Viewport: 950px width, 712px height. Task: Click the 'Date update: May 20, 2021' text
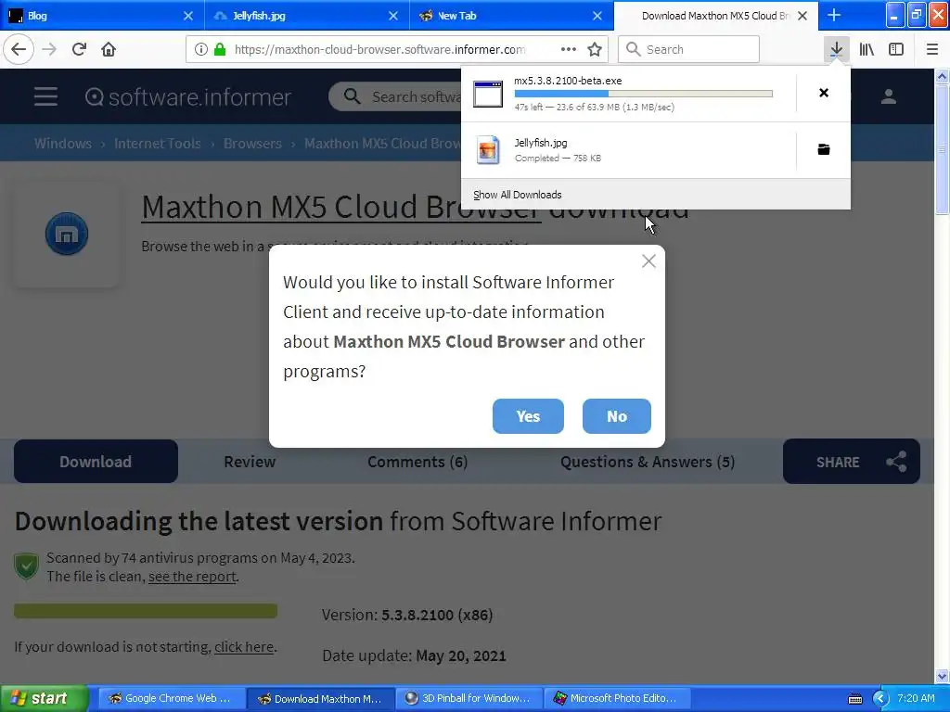pos(414,655)
